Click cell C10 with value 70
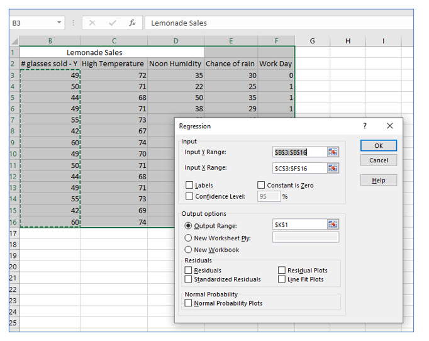This screenshot has width=429, height=341. (x=114, y=154)
